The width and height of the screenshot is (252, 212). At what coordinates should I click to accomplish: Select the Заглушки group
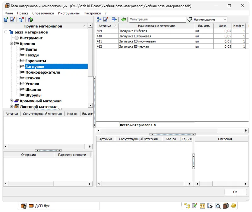[x=56, y=66]
